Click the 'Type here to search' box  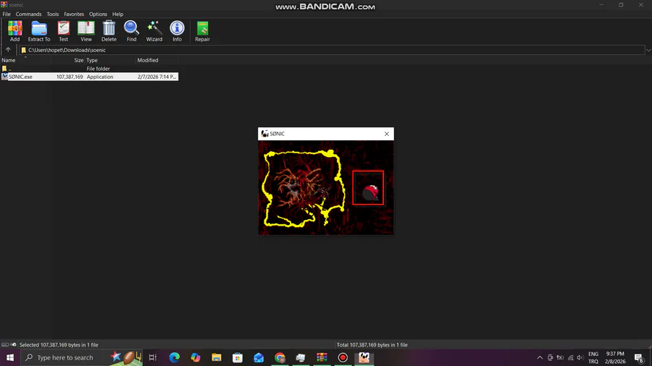[x=81, y=357]
